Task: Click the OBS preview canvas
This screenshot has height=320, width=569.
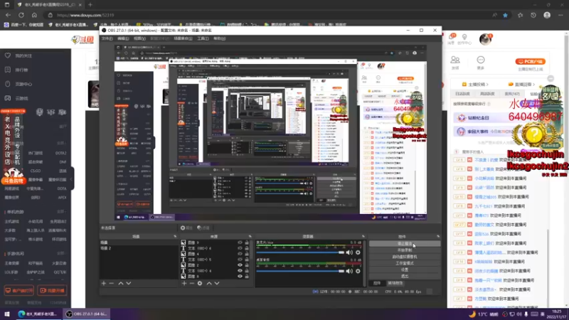Action: click(270, 133)
